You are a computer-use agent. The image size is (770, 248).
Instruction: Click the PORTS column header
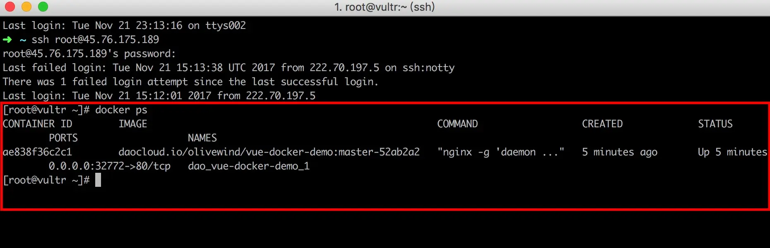pyautogui.click(x=63, y=138)
